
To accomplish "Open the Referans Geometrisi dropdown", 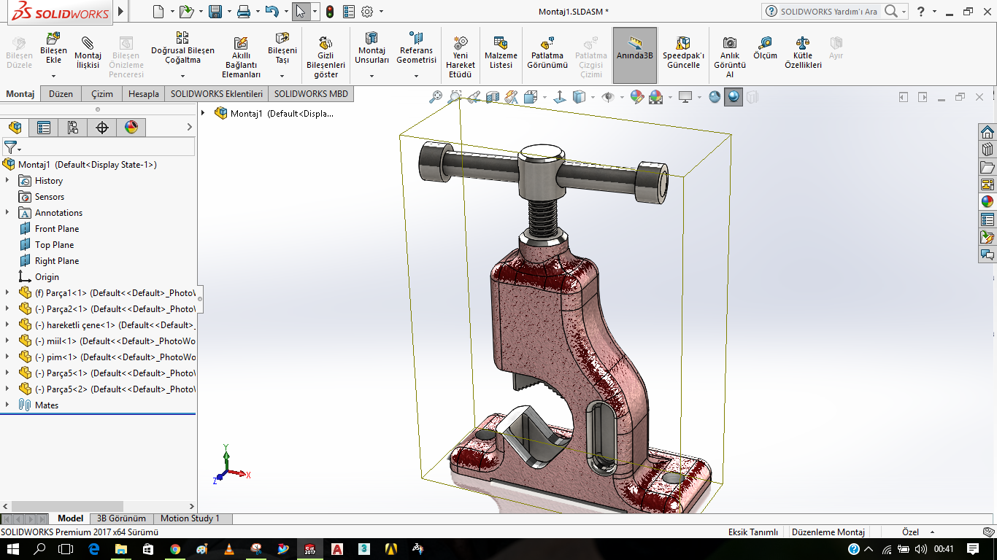I will point(416,75).
